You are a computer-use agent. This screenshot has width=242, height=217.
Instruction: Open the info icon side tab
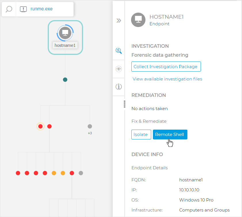[x=119, y=87]
